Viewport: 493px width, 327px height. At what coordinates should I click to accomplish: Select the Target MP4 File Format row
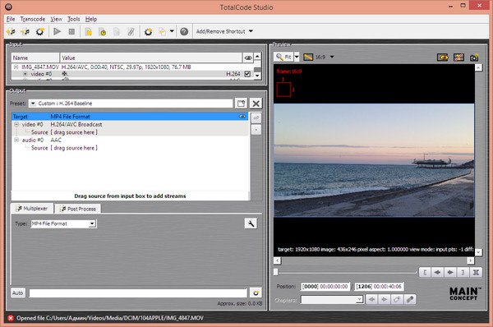130,117
